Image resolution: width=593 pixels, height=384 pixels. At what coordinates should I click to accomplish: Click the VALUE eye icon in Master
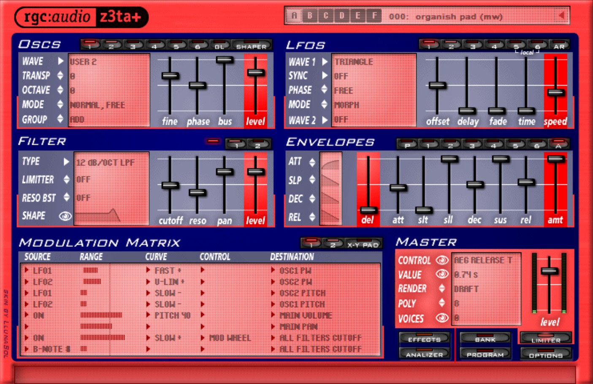442,274
